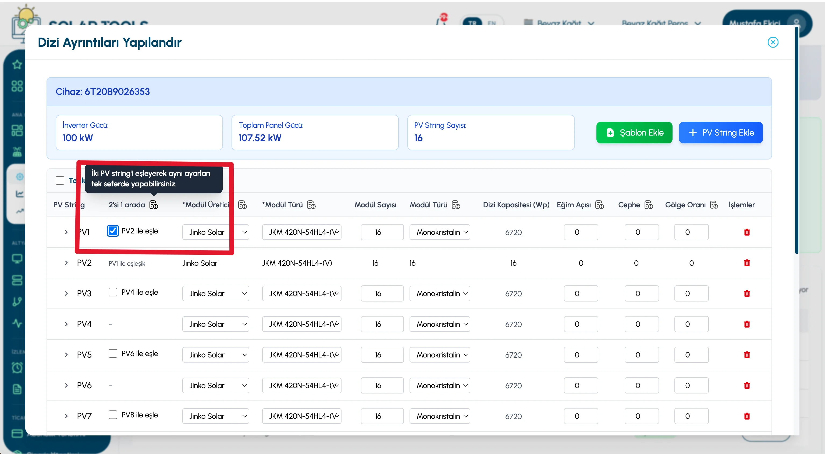
Task: Expand the PV7 row chevron
Action: click(66, 416)
